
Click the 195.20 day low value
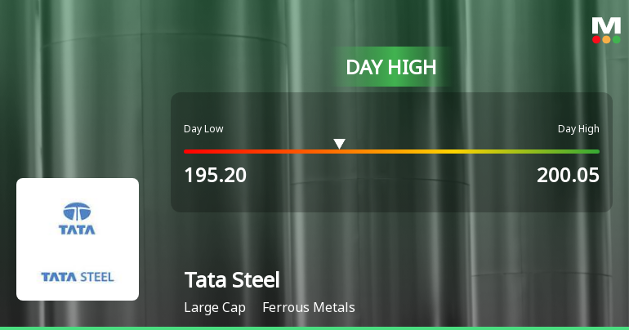215,175
